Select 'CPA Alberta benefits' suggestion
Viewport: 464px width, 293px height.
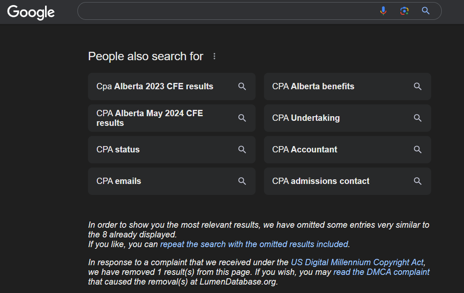click(347, 86)
